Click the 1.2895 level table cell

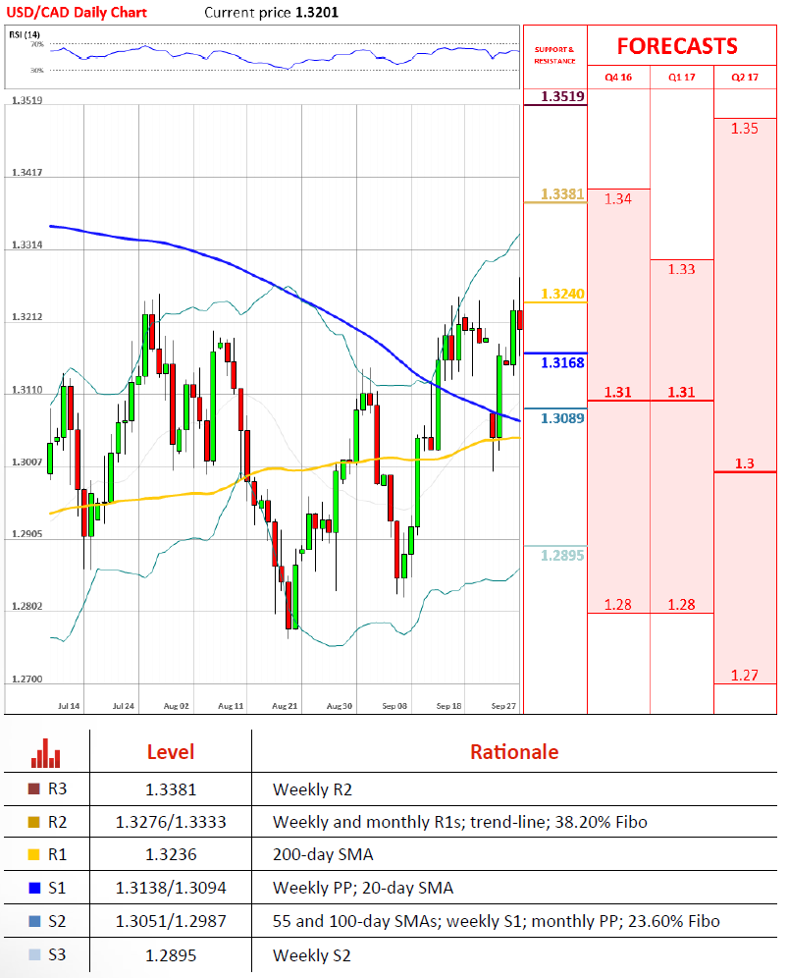click(171, 955)
